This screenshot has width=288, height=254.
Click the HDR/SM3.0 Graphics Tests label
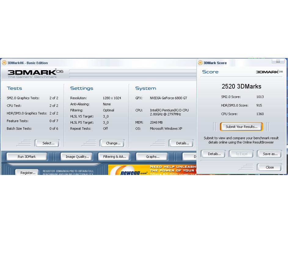(x=27, y=113)
